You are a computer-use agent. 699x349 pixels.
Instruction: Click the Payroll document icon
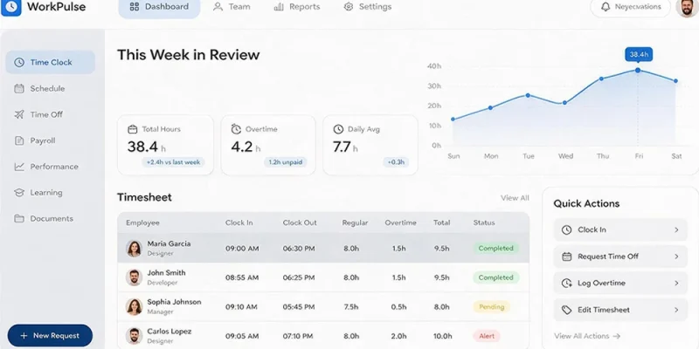pos(18,140)
